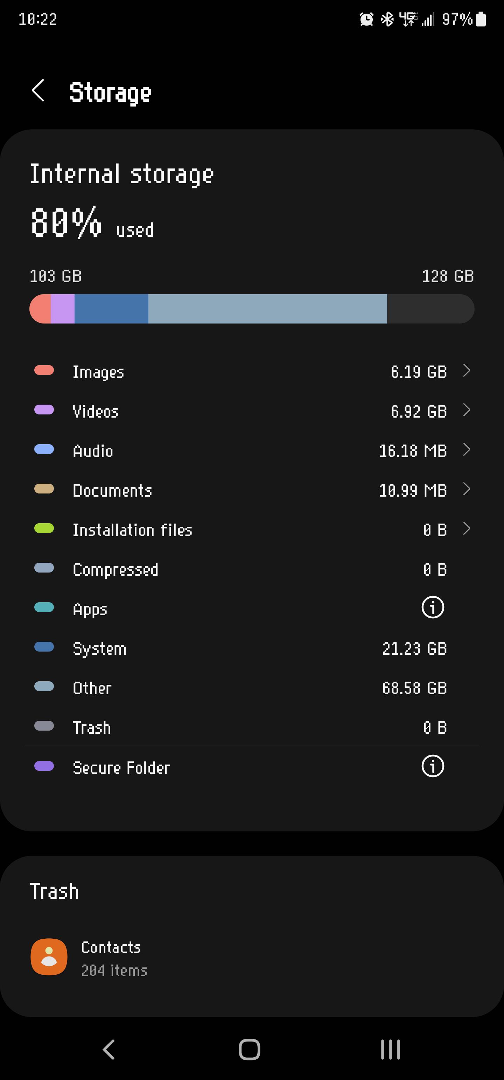Screen dimensions: 504x1080
Task: Open Contacts 204 items in Trash
Action: pyautogui.click(x=252, y=958)
